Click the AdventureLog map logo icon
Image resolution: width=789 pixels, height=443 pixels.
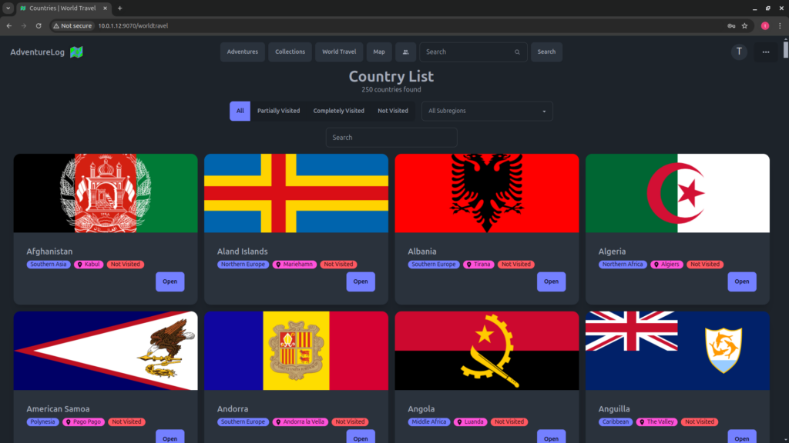click(x=76, y=52)
